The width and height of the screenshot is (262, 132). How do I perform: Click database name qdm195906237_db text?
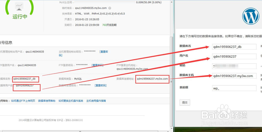click(24, 79)
